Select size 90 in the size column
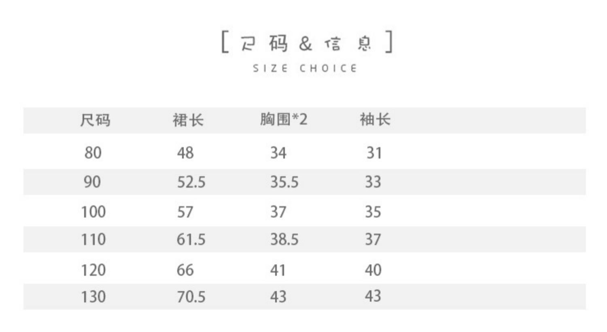607x332 pixels. [92, 182]
